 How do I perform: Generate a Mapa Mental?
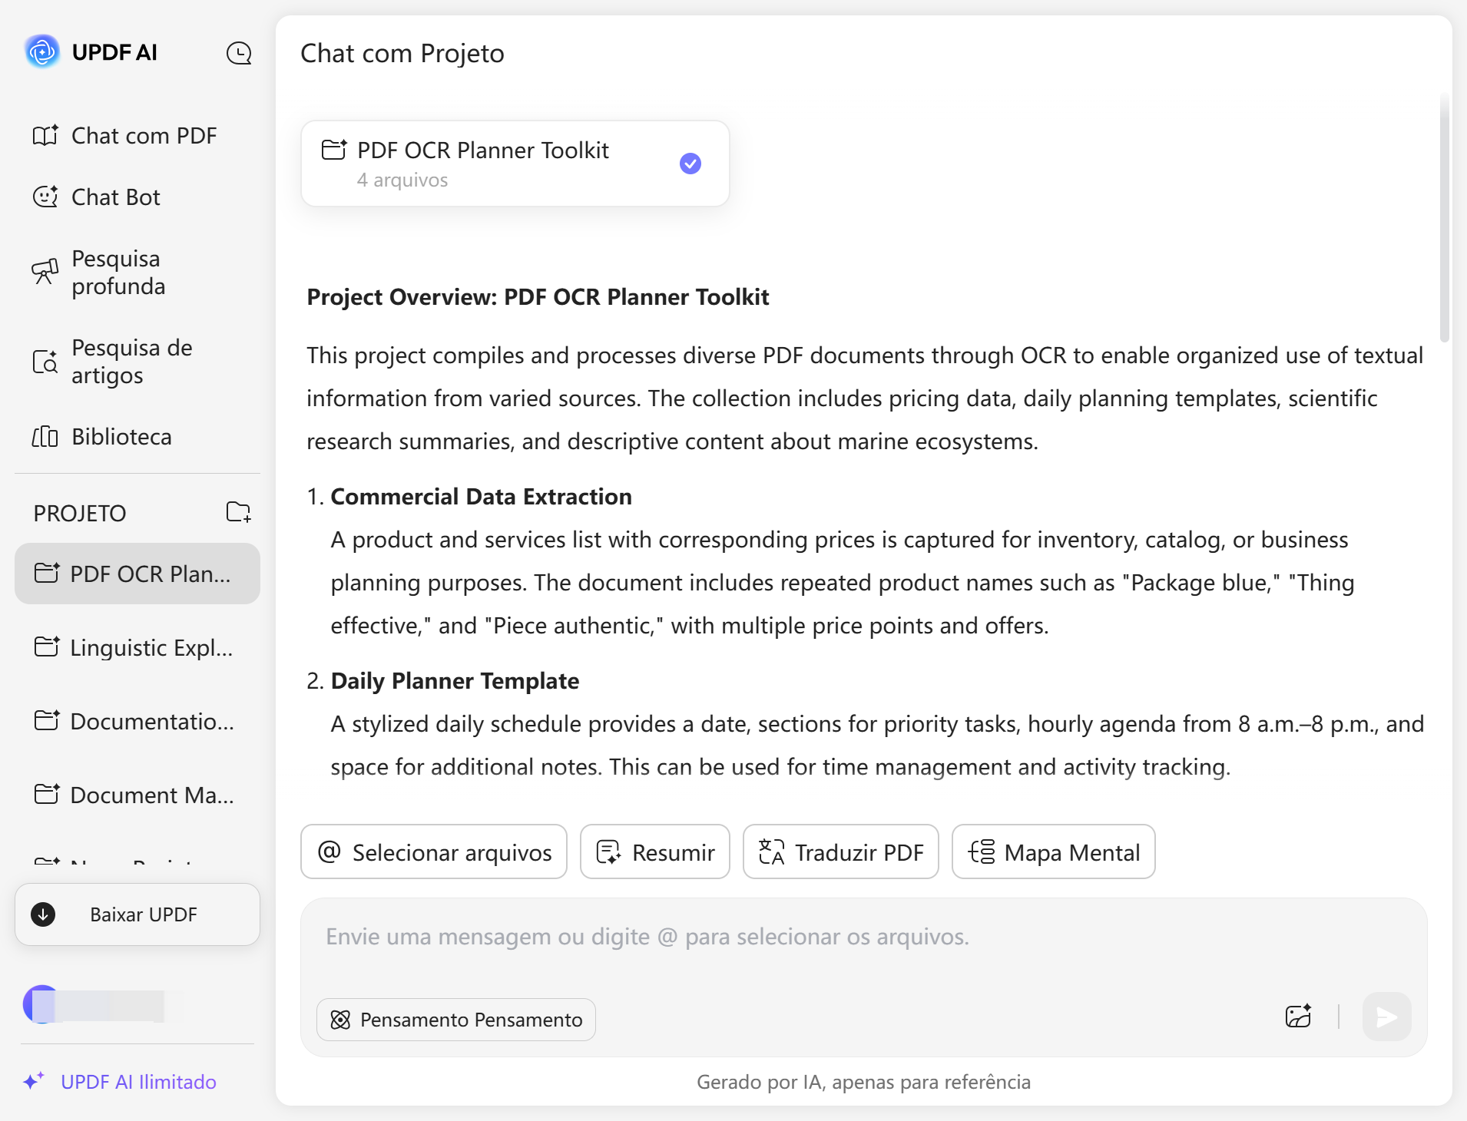[x=1054, y=852]
